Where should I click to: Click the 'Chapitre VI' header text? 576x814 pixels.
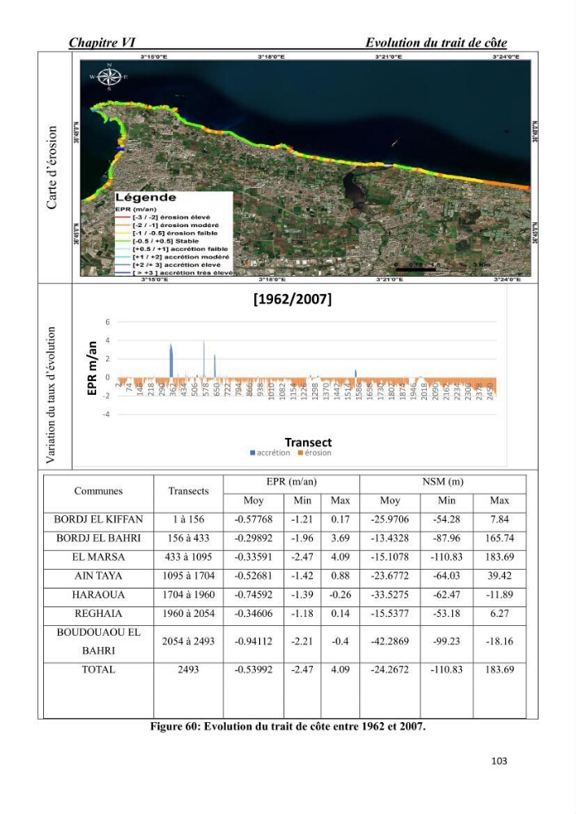click(x=103, y=42)
